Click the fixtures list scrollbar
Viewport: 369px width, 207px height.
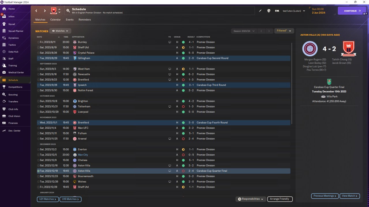(x=292, y=83)
